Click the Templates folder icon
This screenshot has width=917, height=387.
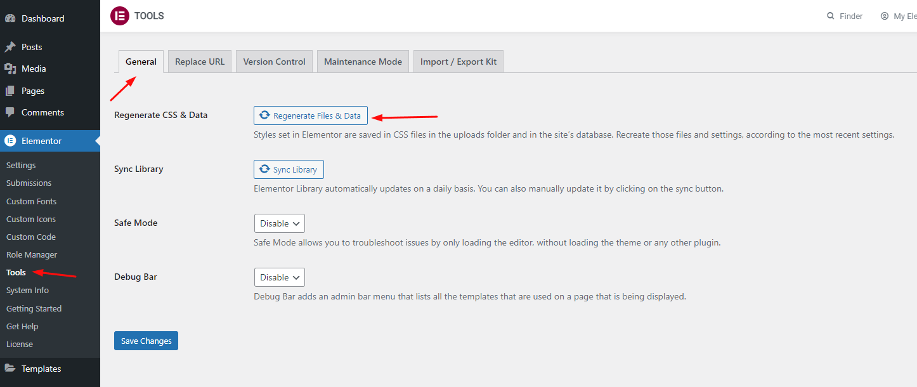tap(10, 369)
